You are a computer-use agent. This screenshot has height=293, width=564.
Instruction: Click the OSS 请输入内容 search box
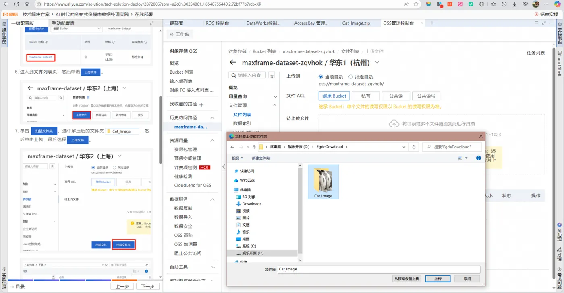247,75
